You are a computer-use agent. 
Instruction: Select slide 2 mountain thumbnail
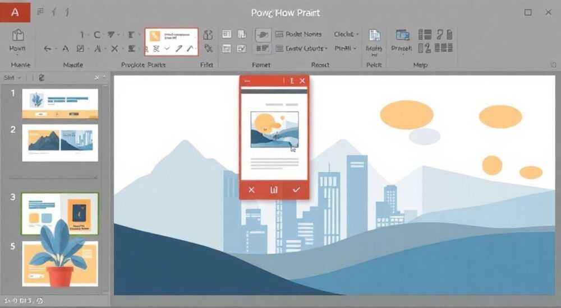click(x=60, y=143)
